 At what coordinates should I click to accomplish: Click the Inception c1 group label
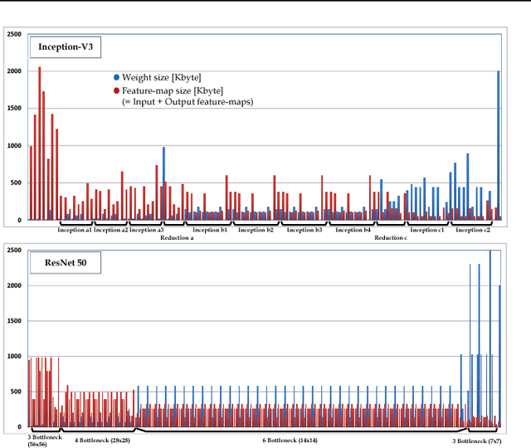pos(427,230)
